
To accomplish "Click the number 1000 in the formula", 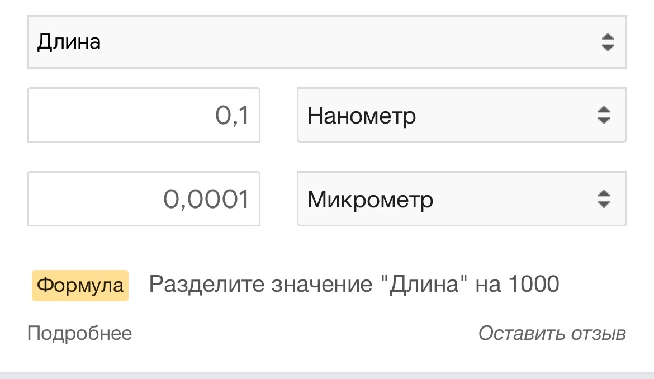I will tap(534, 286).
